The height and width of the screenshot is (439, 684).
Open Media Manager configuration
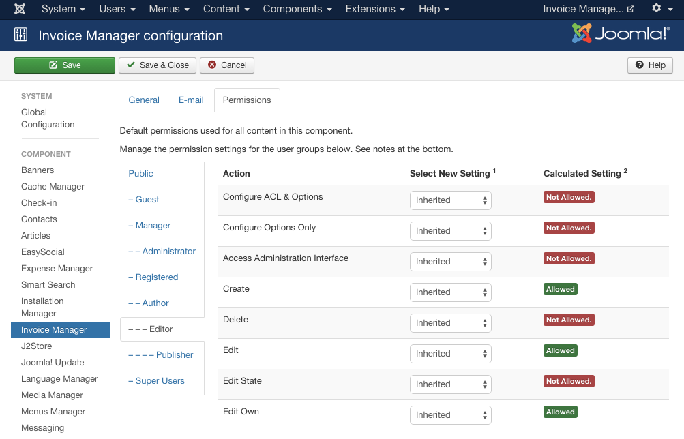click(52, 395)
